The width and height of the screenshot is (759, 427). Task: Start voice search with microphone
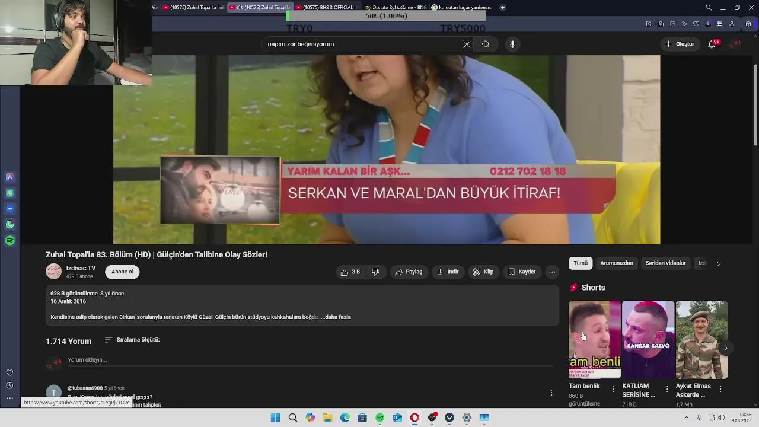click(x=512, y=44)
